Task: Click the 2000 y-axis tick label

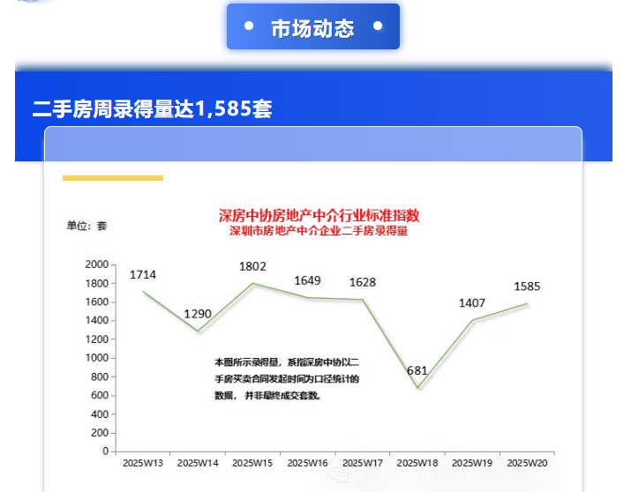Action: [x=96, y=265]
